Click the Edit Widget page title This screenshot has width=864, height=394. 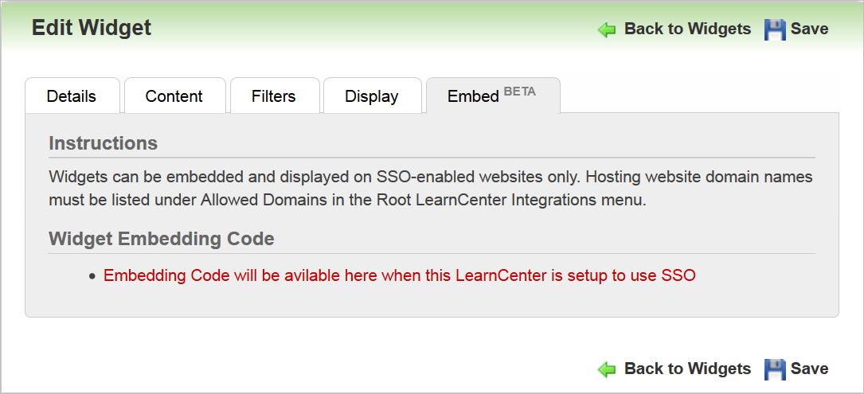92,28
